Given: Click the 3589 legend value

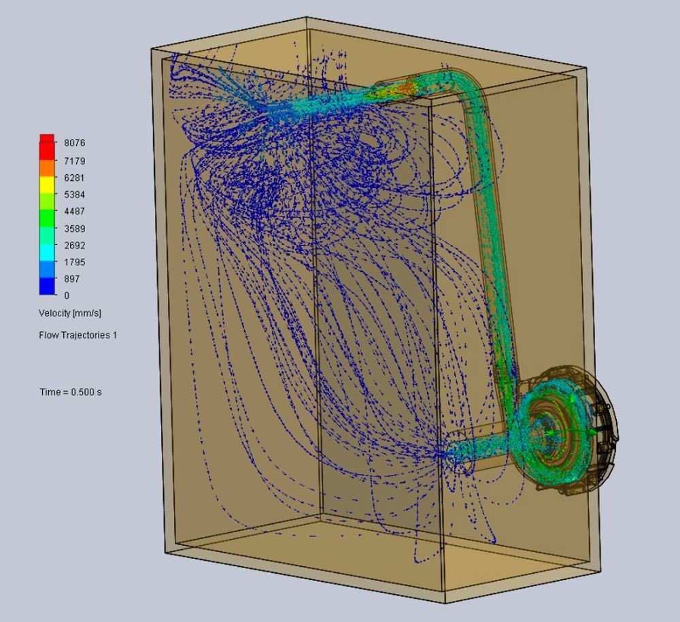Looking at the screenshot, I should pyautogui.click(x=75, y=229).
